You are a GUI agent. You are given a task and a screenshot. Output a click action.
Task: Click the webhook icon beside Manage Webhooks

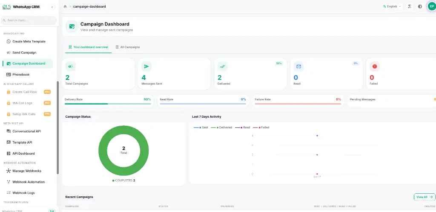tap(9, 171)
